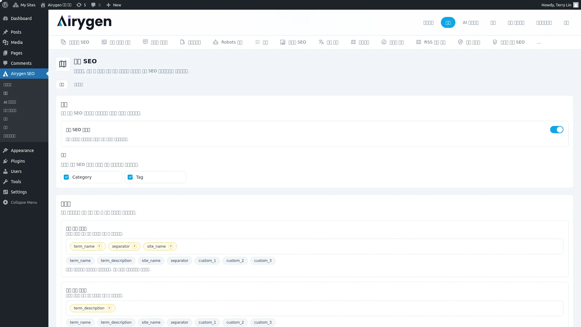This screenshot has width=581, height=327.
Task: Click the Media icon in sidebar
Action: [5, 42]
